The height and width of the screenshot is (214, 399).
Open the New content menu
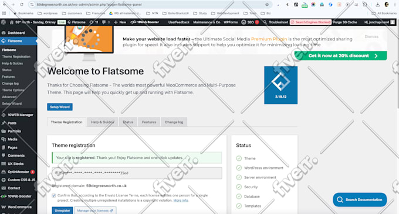pos(120,22)
